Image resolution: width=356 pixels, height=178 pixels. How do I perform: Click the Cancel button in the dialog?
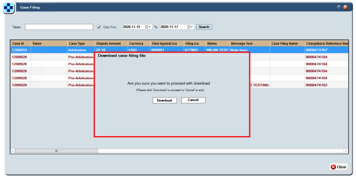193,100
